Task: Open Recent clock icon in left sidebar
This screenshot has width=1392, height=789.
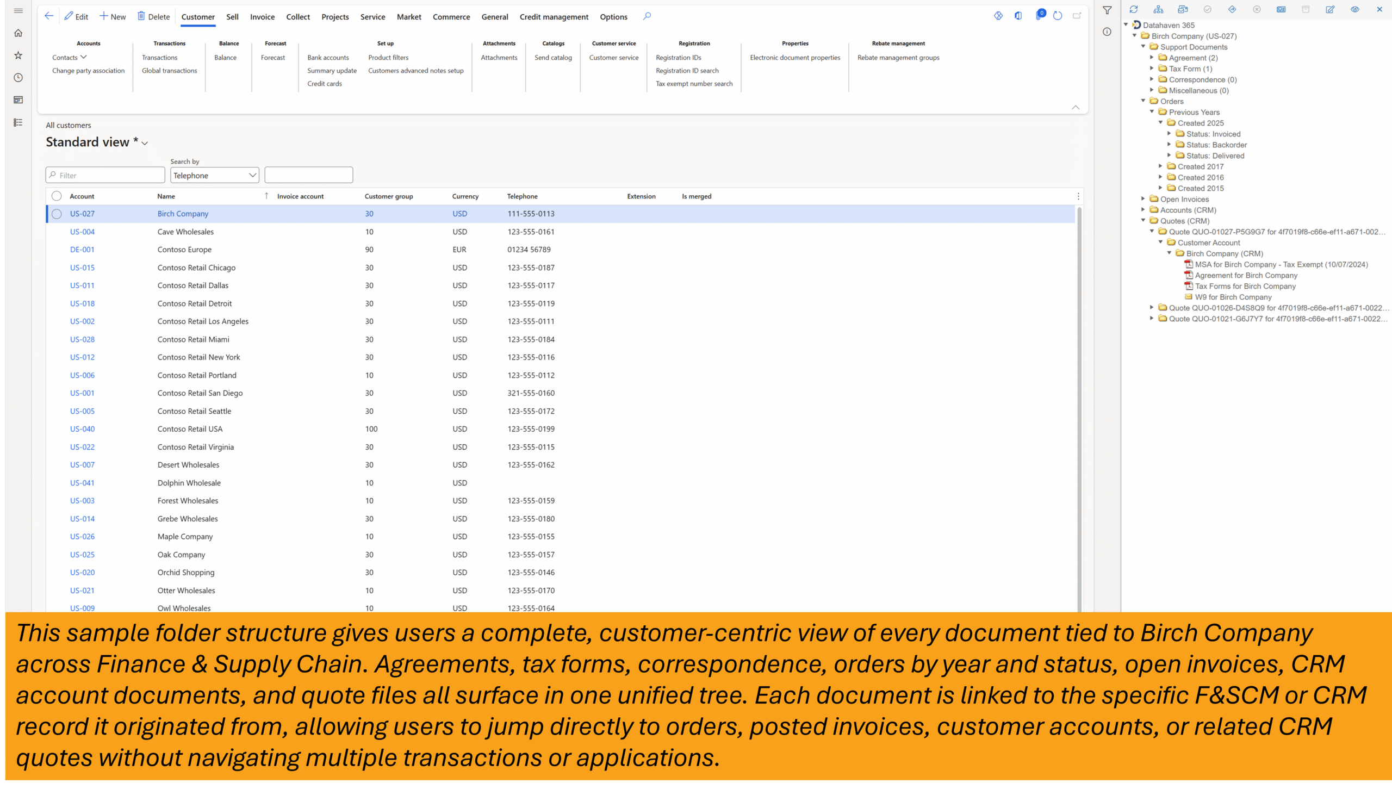Action: pos(18,78)
